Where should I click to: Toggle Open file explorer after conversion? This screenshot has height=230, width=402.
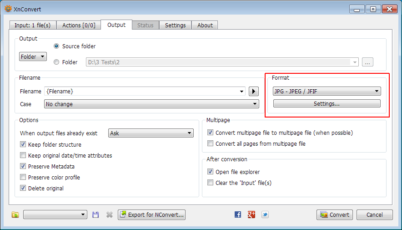click(210, 172)
